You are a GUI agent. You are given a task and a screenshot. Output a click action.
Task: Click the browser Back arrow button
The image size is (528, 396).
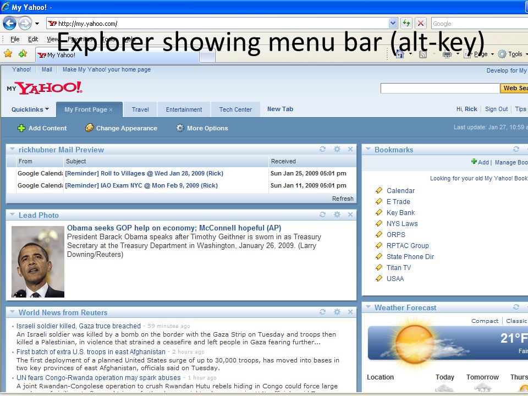point(9,23)
